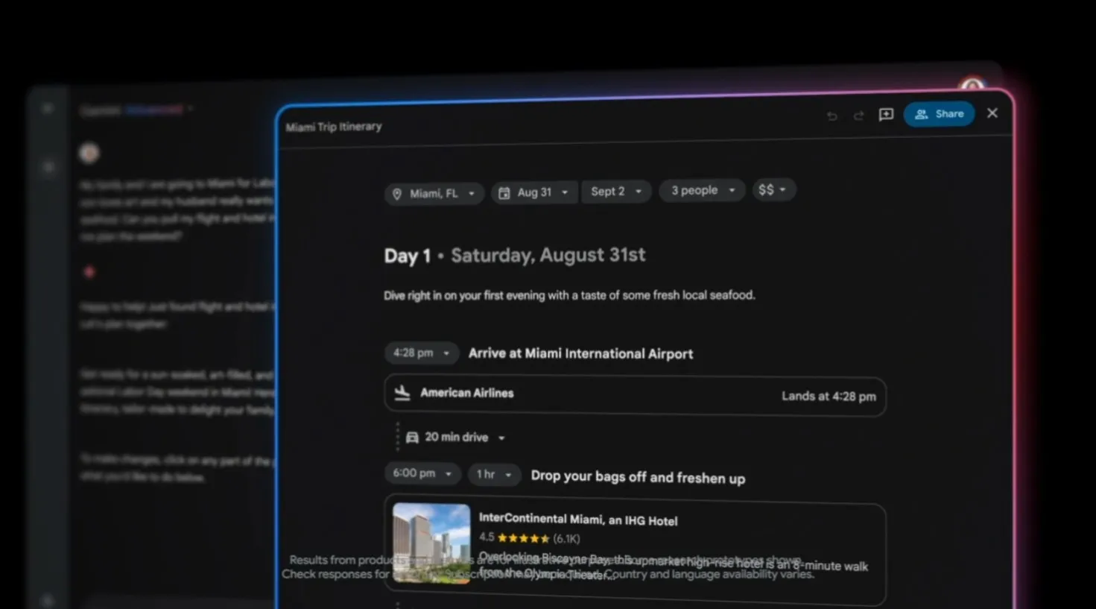Click the calendar icon beside Aug 31
This screenshot has height=609, width=1096.
(504, 193)
